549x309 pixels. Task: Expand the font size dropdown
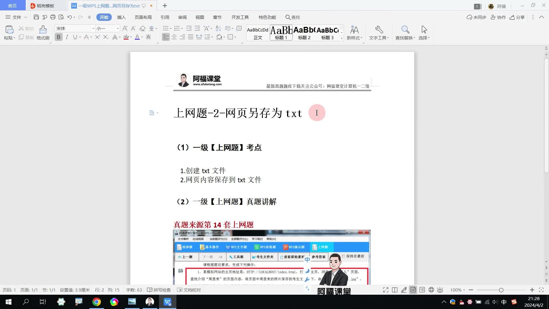tap(118, 28)
